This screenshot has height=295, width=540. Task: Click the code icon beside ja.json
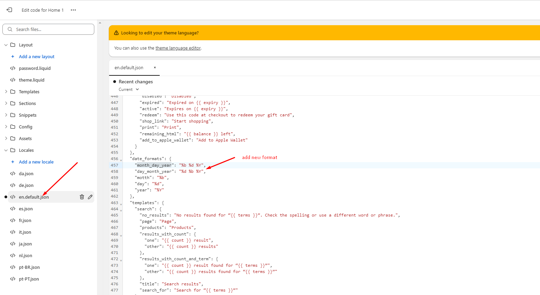click(x=13, y=244)
